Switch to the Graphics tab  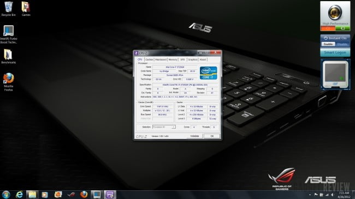pos(193,60)
